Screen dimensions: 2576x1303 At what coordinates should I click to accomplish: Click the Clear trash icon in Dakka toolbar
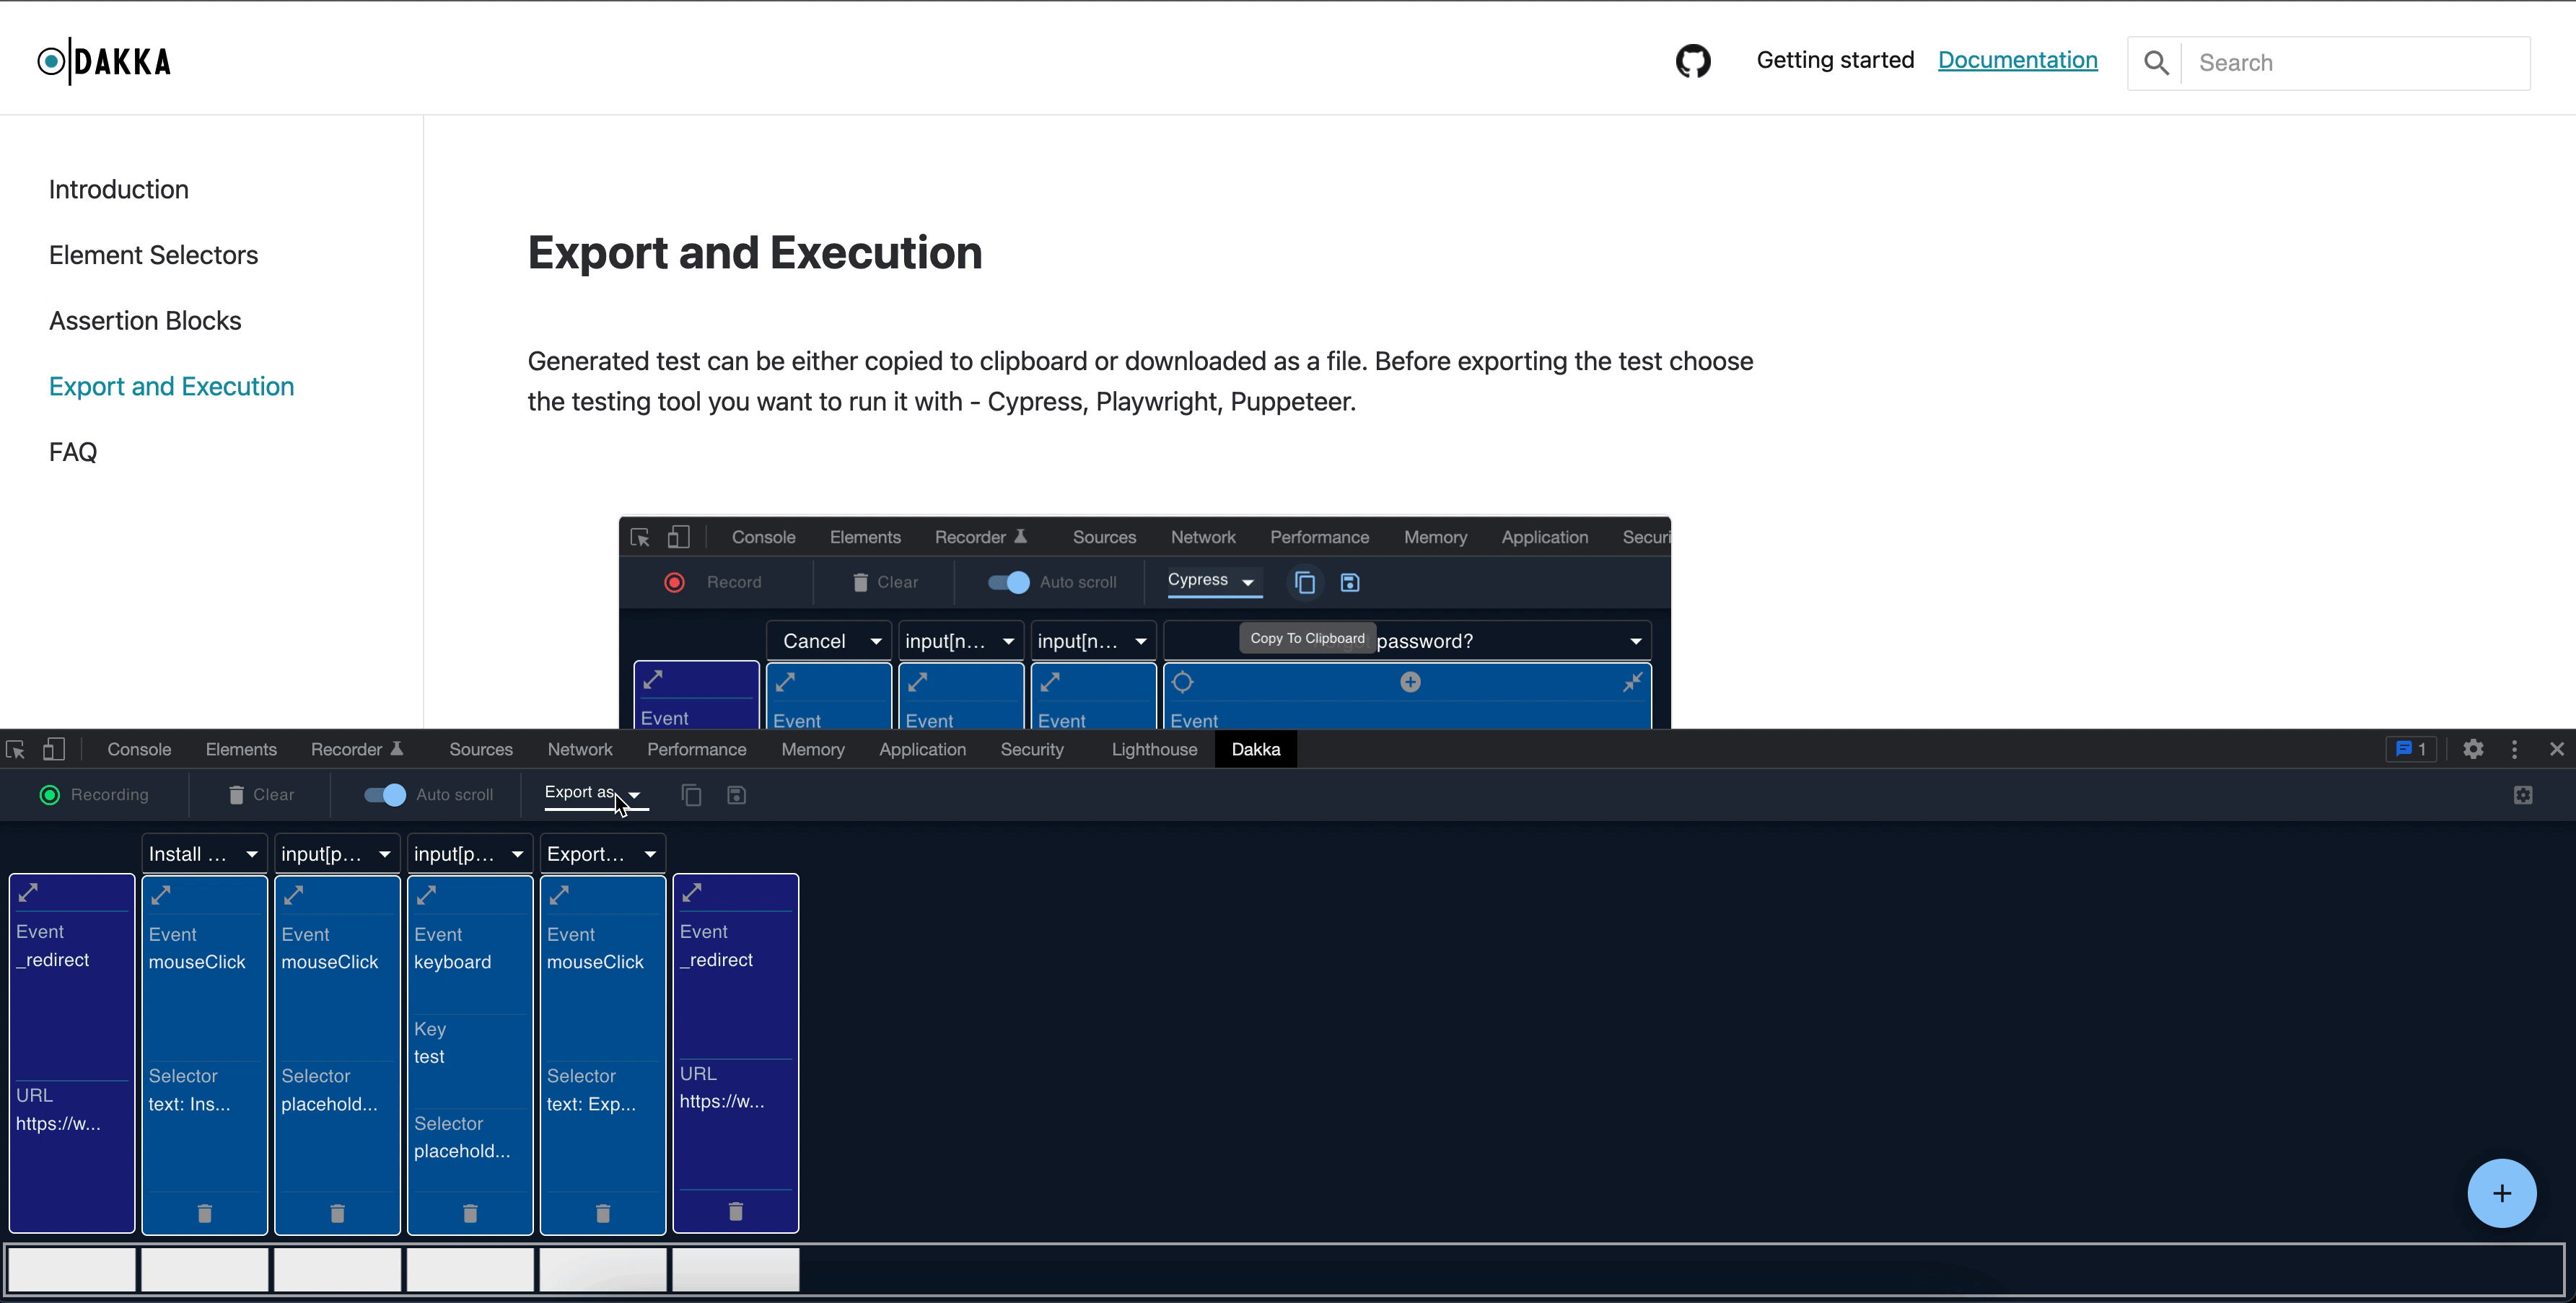236,795
